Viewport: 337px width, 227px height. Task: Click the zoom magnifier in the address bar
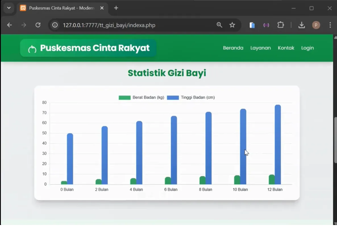tap(219, 25)
